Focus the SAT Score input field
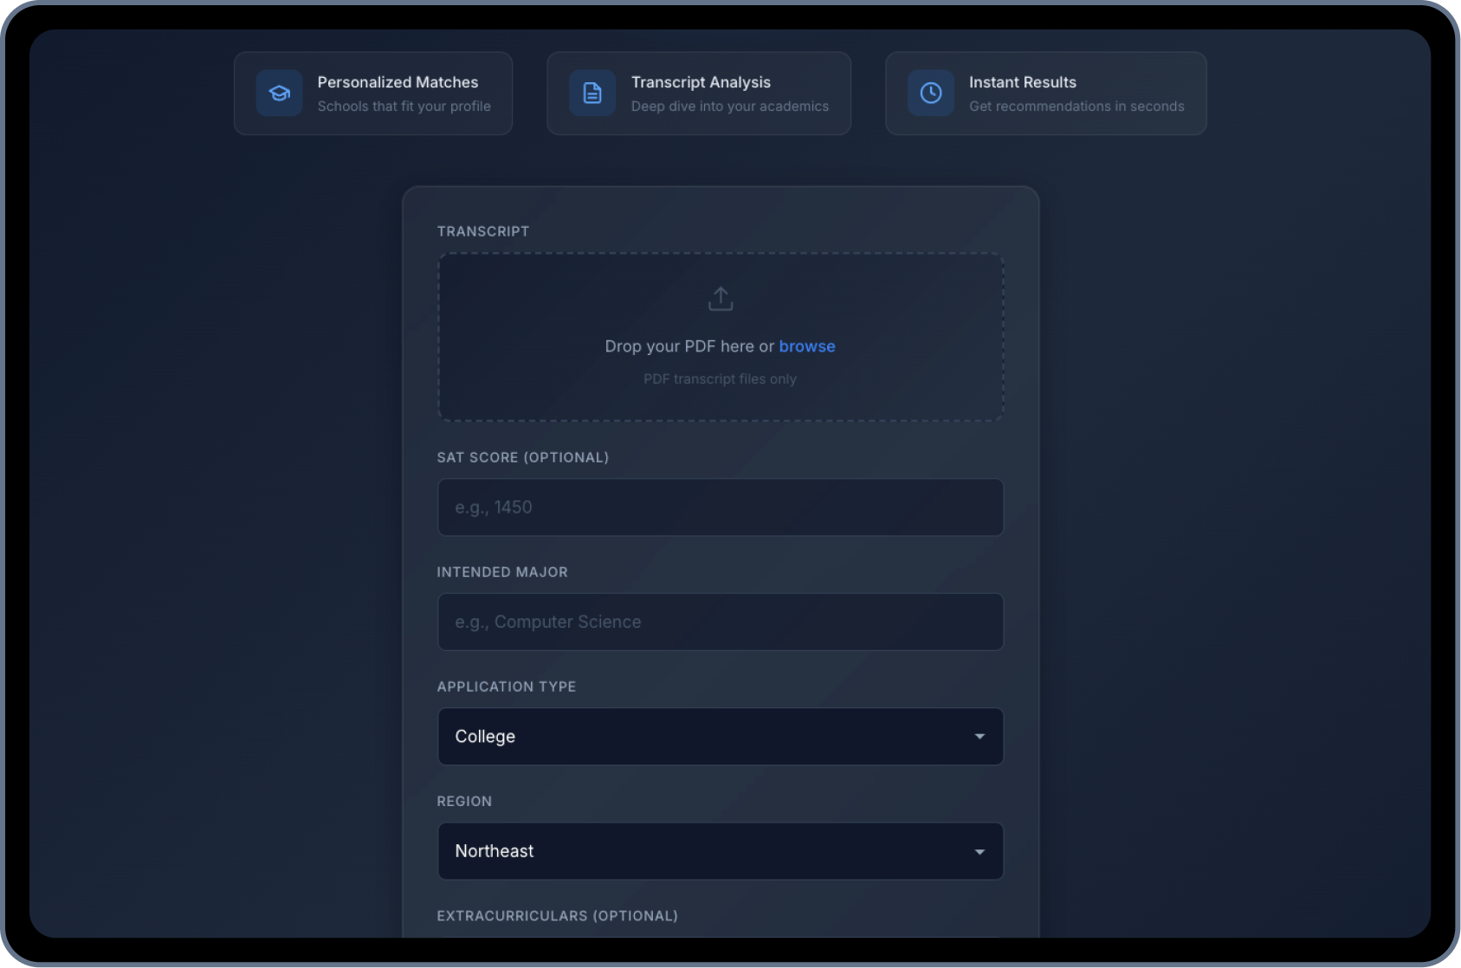The height and width of the screenshot is (968, 1461). [720, 507]
